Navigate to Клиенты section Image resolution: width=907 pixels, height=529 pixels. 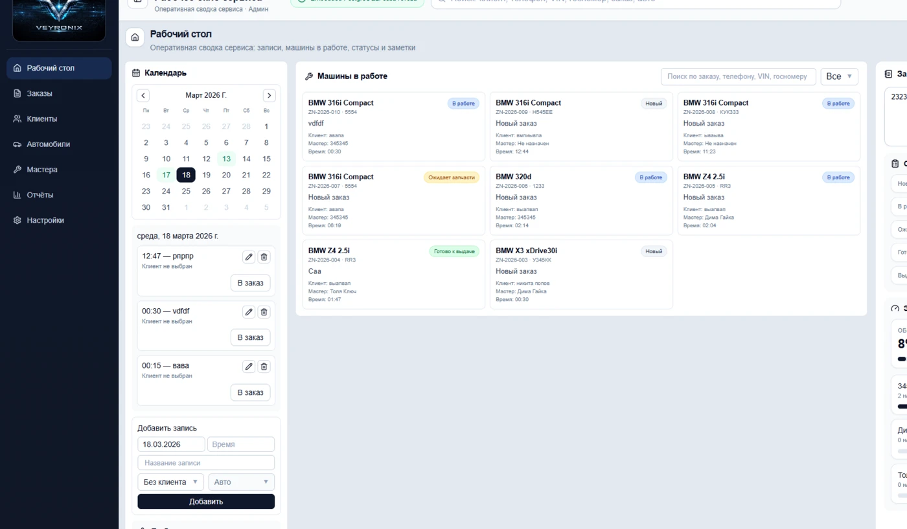41,118
